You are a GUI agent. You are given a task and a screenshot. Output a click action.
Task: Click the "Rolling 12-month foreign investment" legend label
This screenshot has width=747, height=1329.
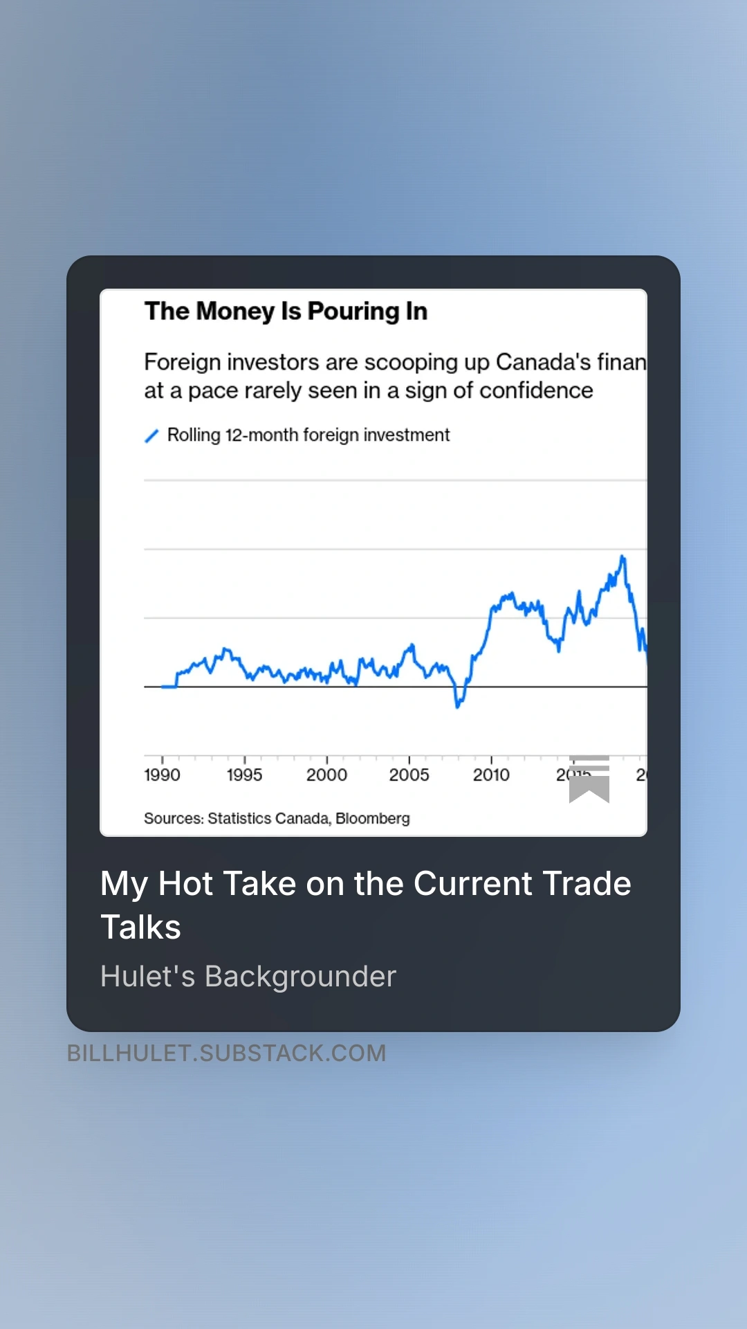[x=308, y=435]
